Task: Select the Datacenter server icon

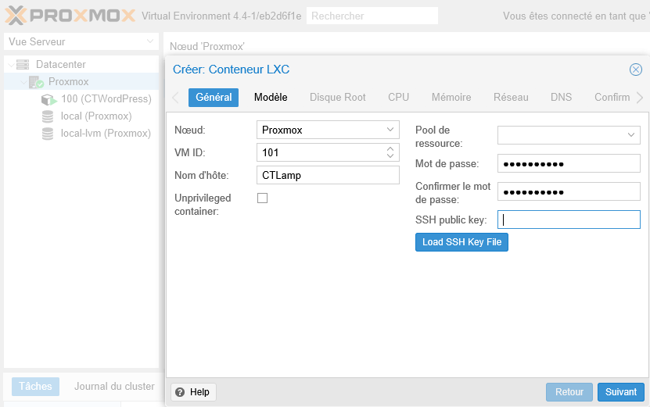Action: coord(23,65)
